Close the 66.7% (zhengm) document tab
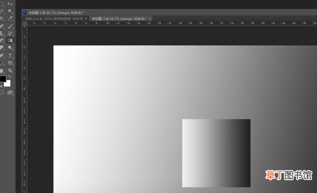 tap(150, 18)
